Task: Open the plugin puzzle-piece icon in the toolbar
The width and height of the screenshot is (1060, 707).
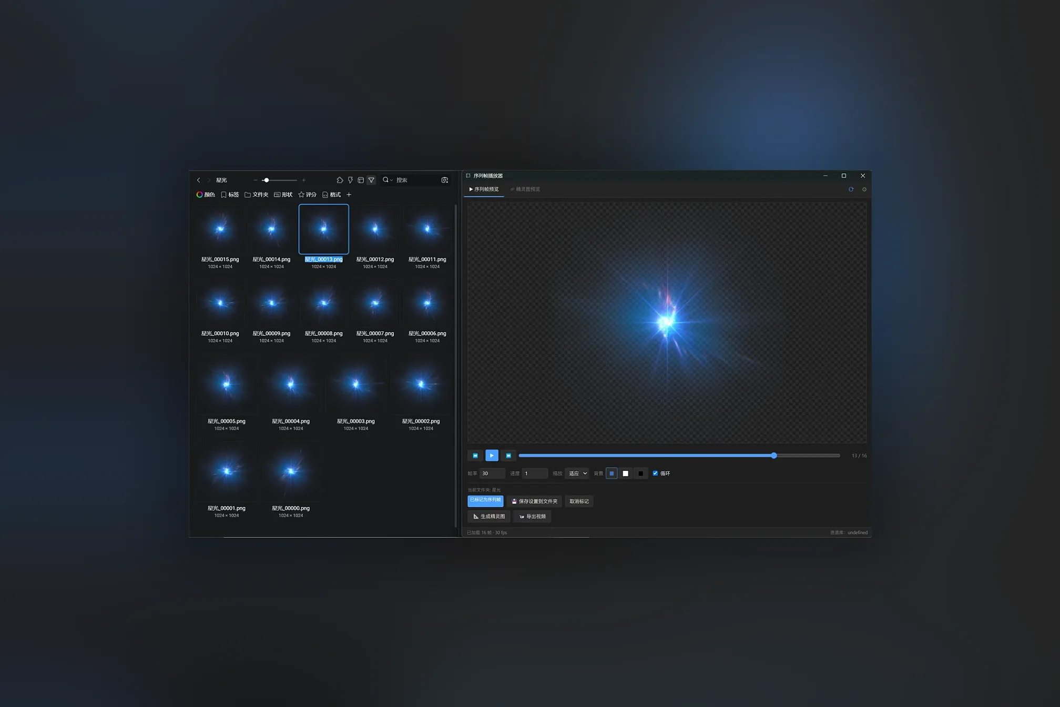Action: [340, 180]
